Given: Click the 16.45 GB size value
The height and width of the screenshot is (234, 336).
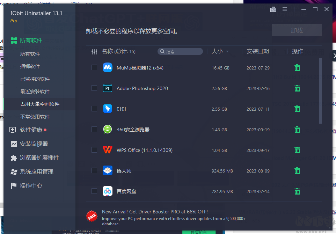Looking at the screenshot, I should 220,68.
